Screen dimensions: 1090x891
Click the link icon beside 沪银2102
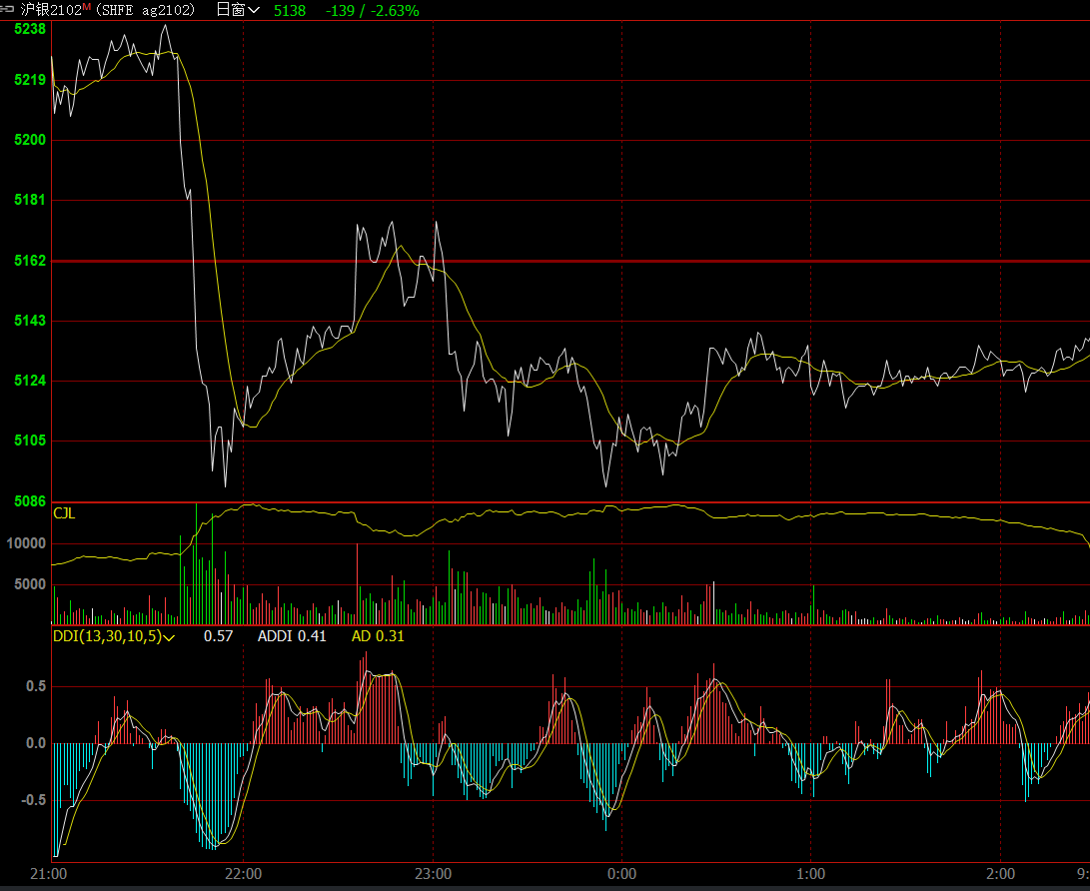[7, 10]
